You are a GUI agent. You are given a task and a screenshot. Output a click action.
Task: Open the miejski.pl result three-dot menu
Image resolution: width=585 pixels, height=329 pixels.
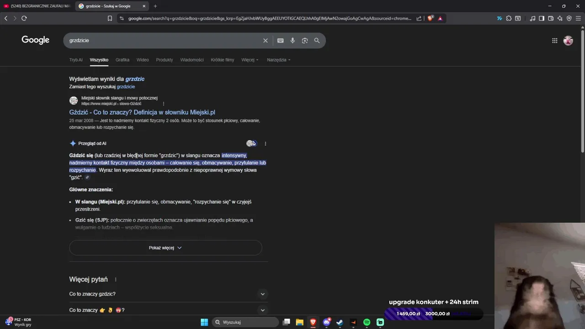pos(164,104)
